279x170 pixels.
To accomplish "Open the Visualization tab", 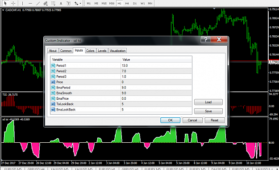I will click(x=117, y=51).
